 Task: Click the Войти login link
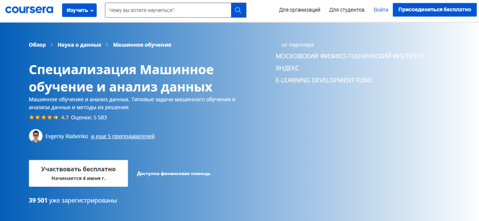pos(381,10)
